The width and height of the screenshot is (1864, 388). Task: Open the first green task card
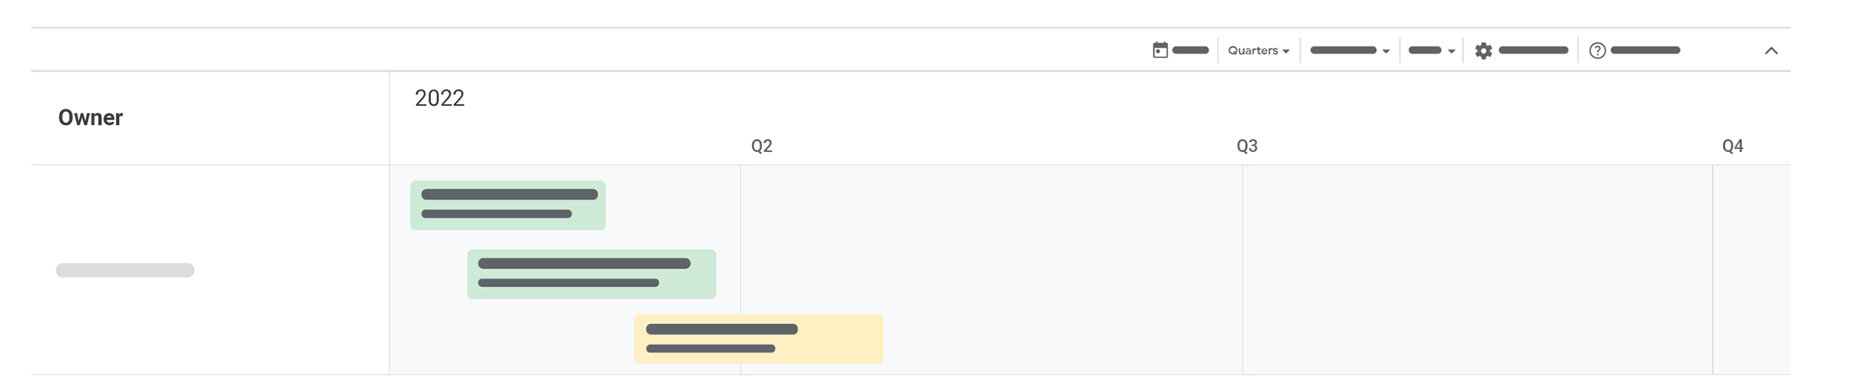coord(508,205)
